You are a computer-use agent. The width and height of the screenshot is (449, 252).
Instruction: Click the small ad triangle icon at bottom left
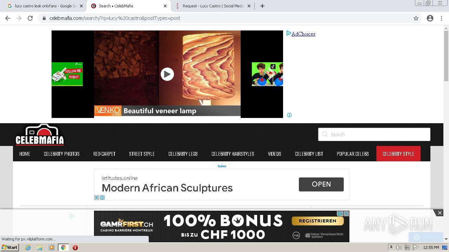(72, 216)
